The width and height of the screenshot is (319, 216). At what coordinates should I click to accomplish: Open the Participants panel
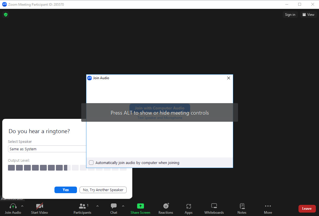[x=82, y=209]
